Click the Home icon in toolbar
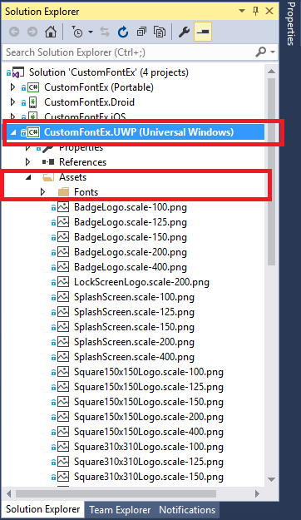Screen dimensions: 301x520 pyautogui.click(x=51, y=32)
